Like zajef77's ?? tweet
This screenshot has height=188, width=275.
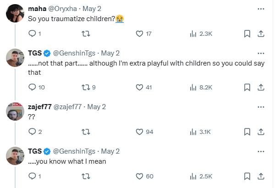pos(140,132)
